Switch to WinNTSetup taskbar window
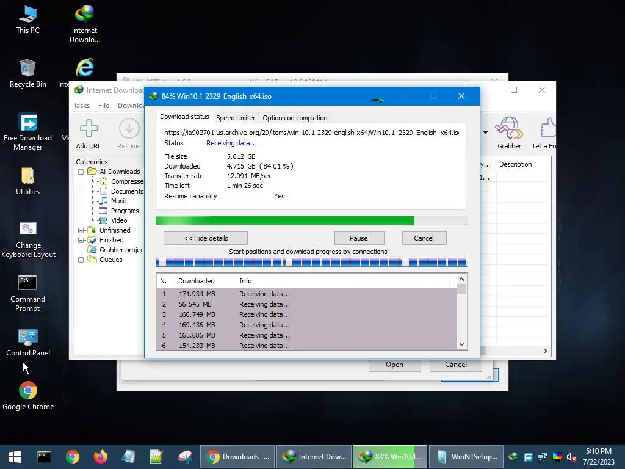This screenshot has width=625, height=469. pyautogui.click(x=466, y=457)
